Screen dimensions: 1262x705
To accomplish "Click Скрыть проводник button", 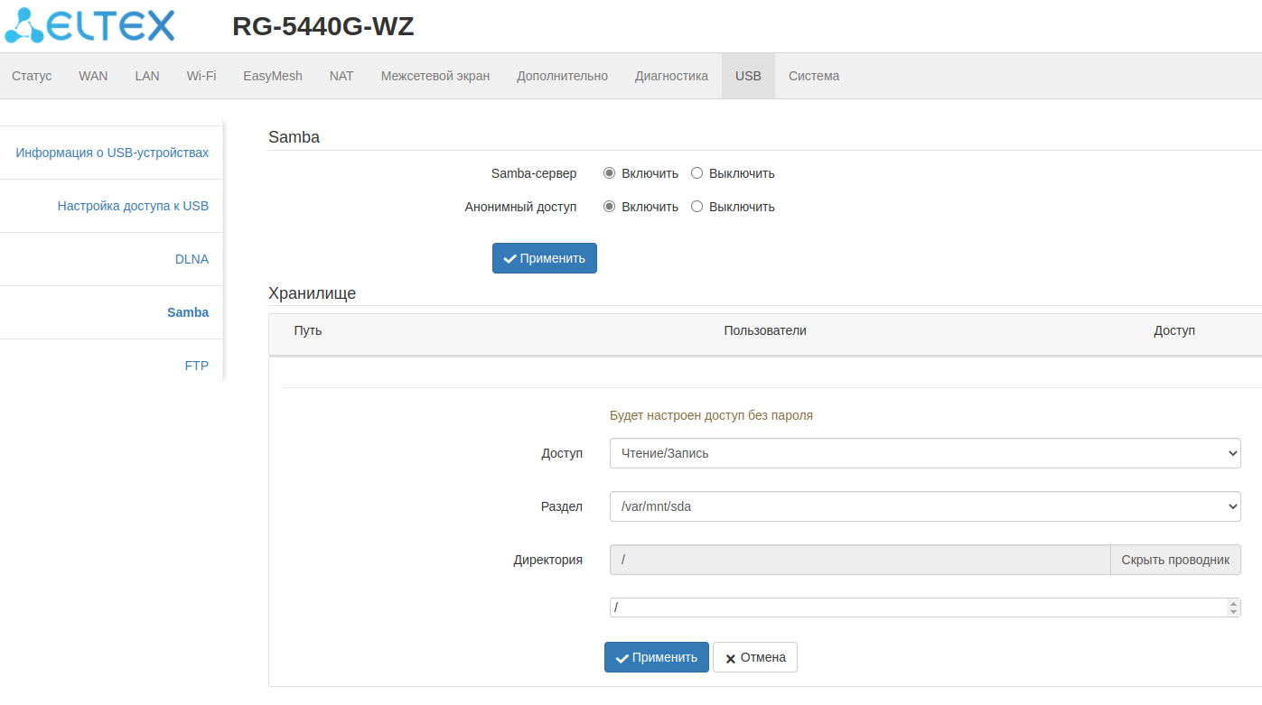I will [x=1175, y=560].
